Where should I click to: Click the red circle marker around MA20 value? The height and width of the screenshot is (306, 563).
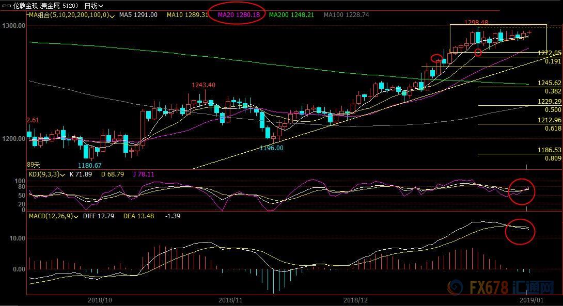[x=238, y=15]
